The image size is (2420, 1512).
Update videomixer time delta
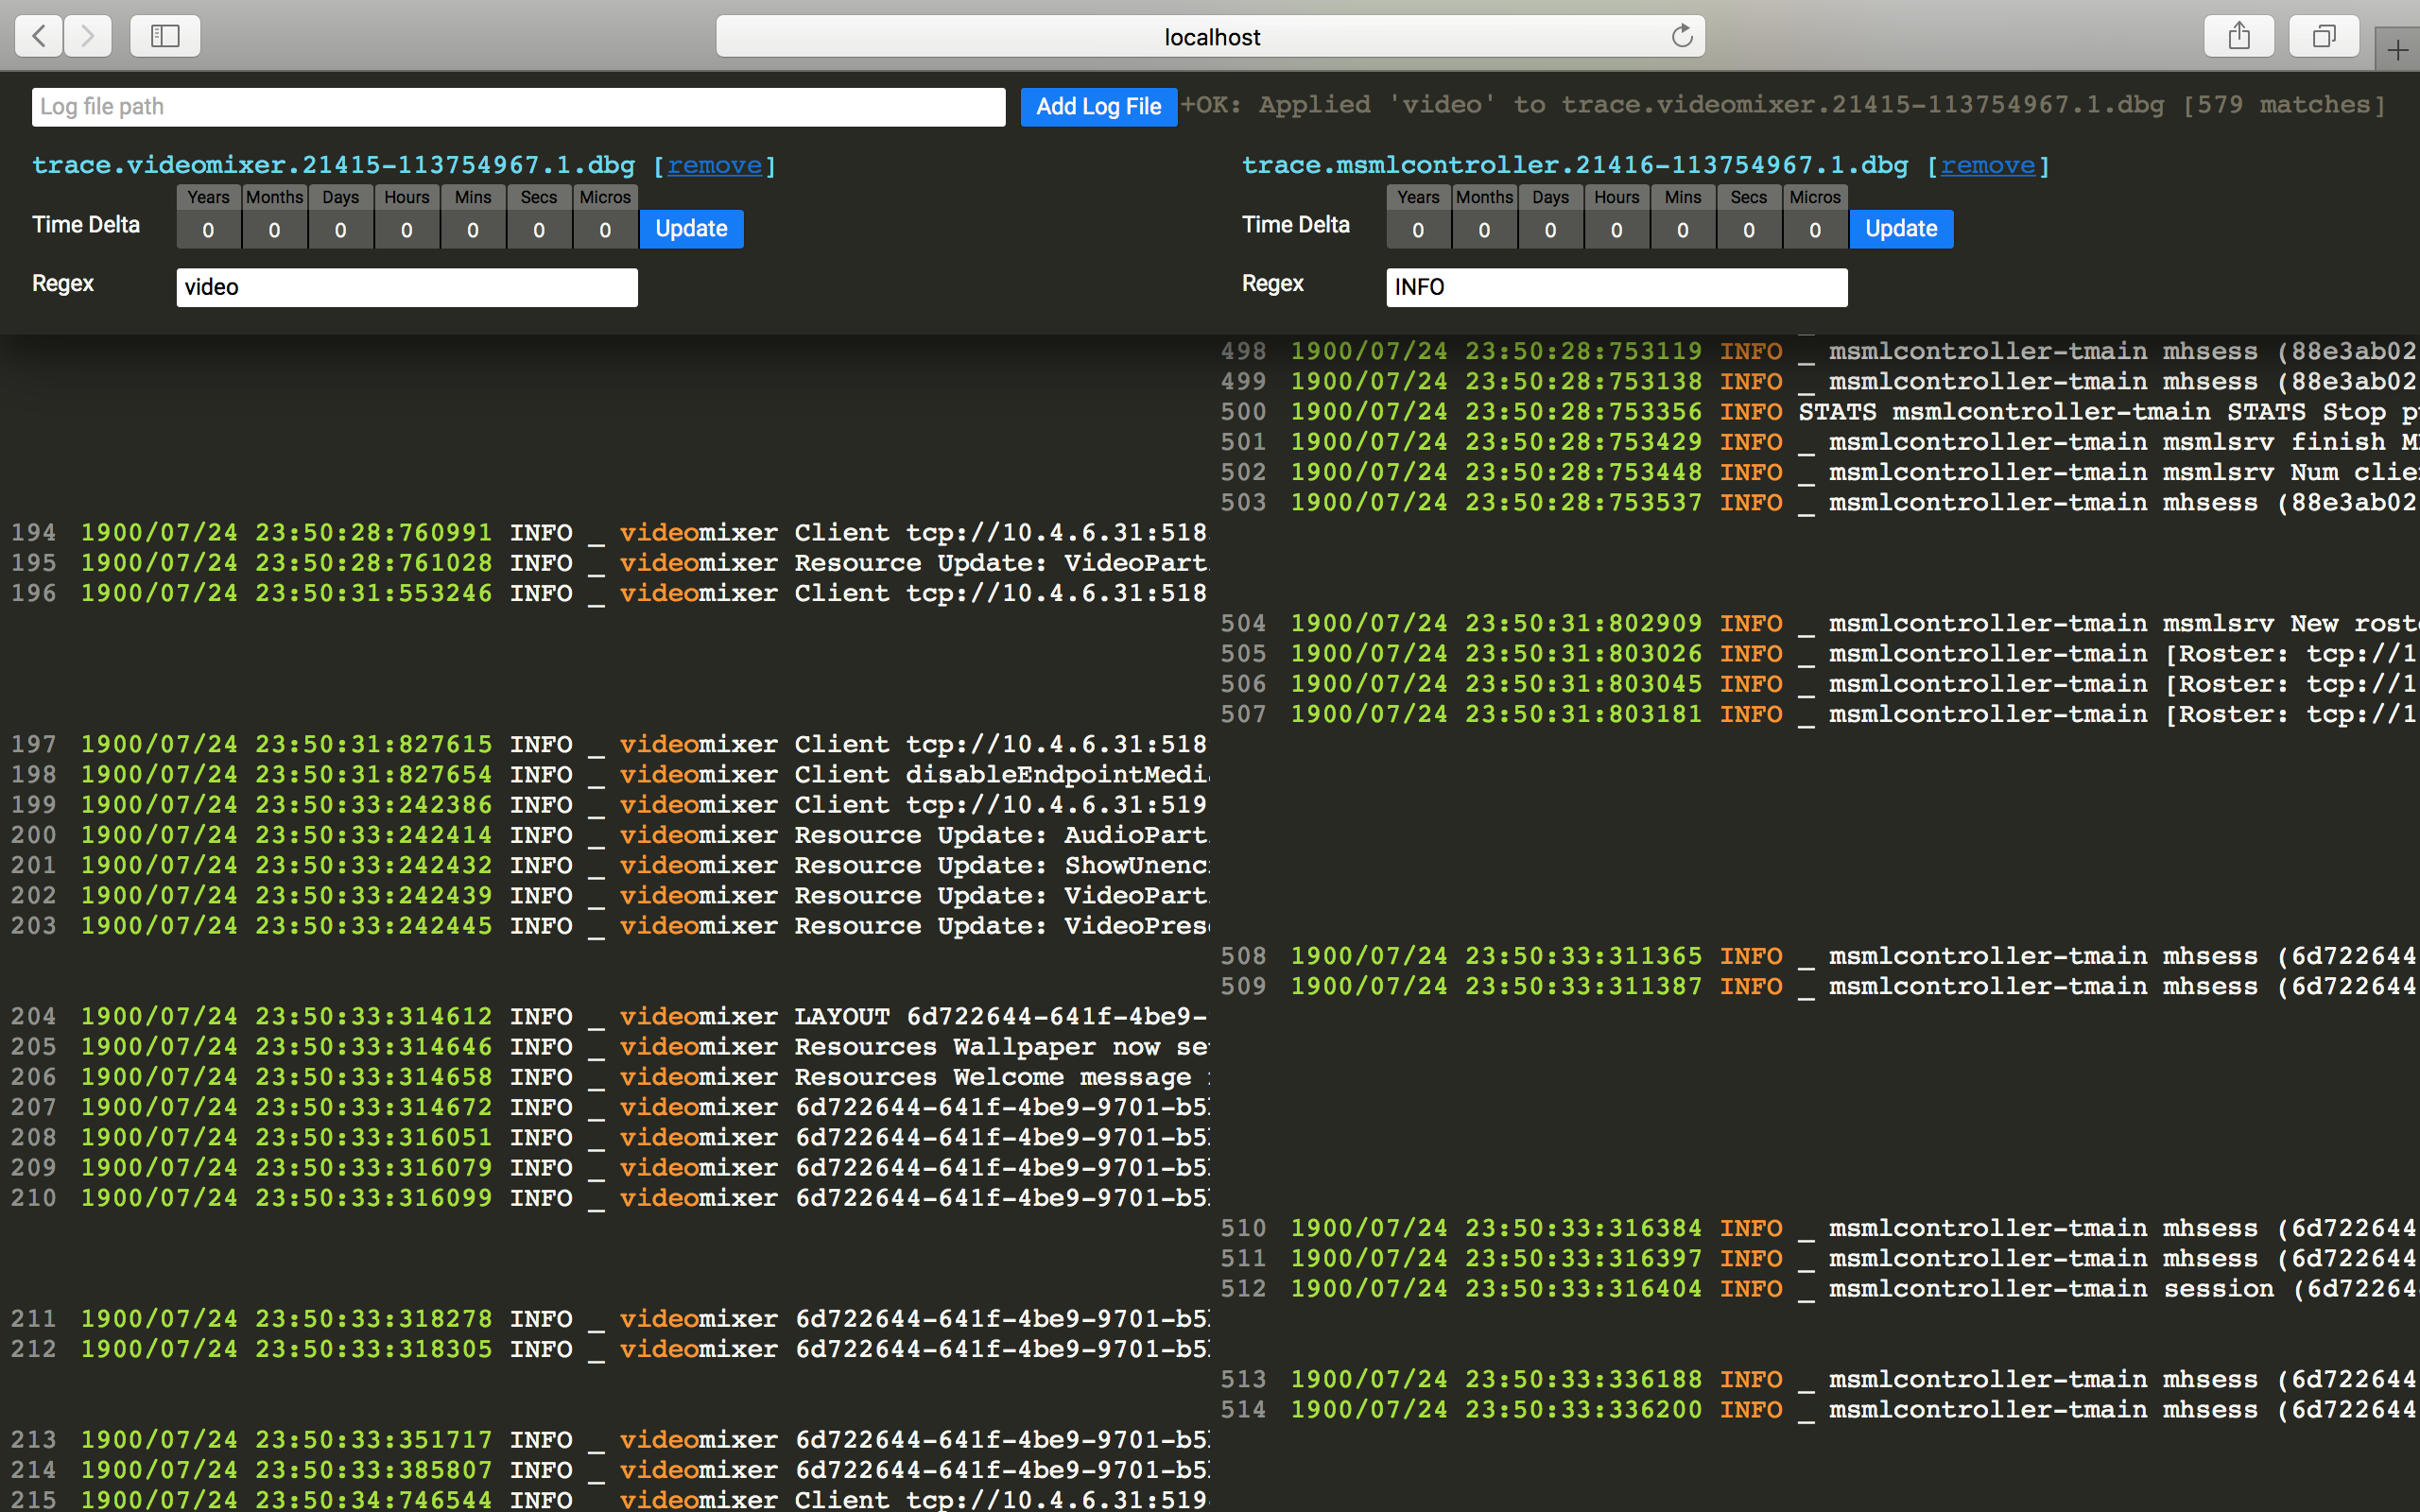pyautogui.click(x=691, y=229)
